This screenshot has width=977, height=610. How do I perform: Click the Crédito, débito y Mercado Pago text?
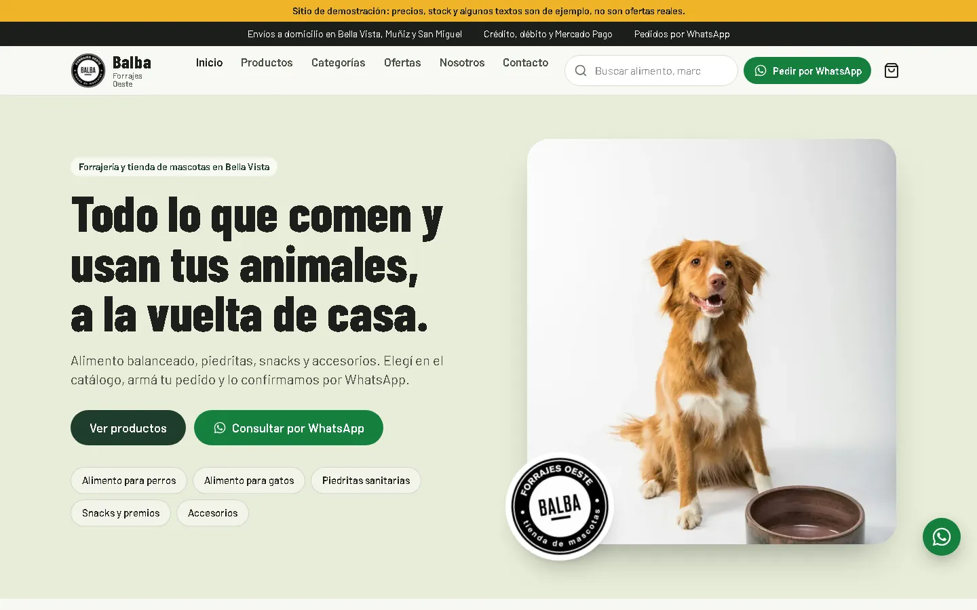[548, 34]
